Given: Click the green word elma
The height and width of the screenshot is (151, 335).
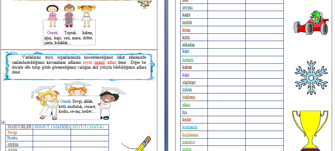Looking at the screenshot, I should pyautogui.click(x=186, y=104).
